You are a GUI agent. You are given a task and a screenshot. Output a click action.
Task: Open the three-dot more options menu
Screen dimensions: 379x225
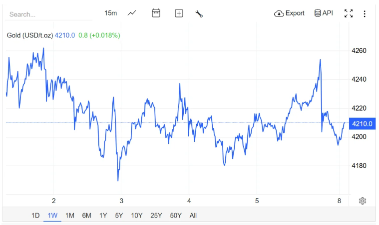pos(365,13)
